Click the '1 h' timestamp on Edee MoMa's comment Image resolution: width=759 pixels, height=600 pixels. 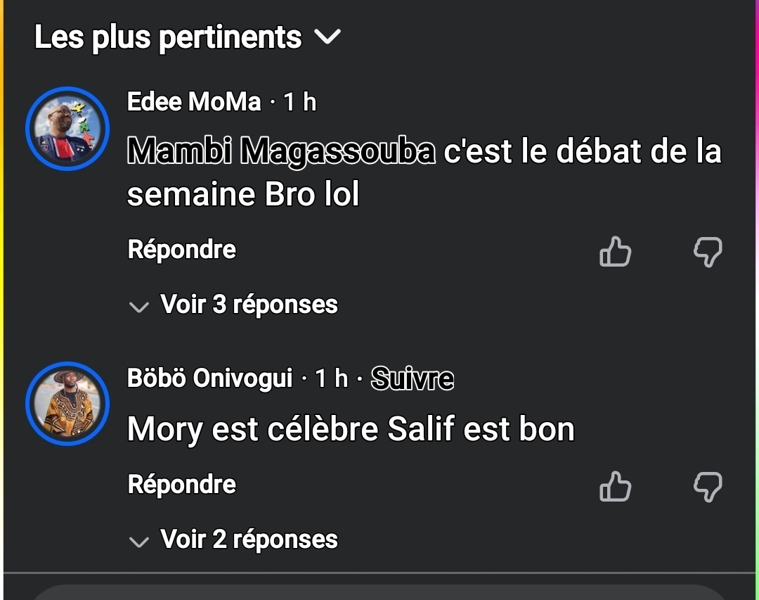(299, 102)
